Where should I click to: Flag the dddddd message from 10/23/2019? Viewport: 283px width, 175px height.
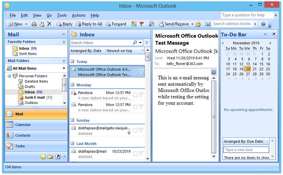141,153
